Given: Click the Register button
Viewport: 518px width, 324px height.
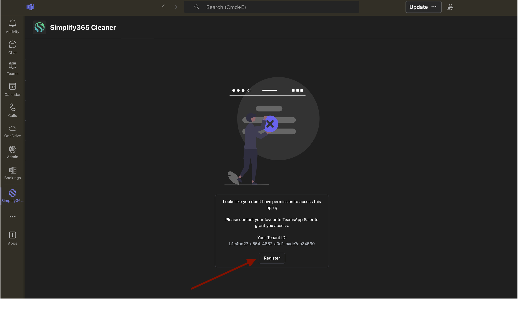Looking at the screenshot, I should [272, 258].
